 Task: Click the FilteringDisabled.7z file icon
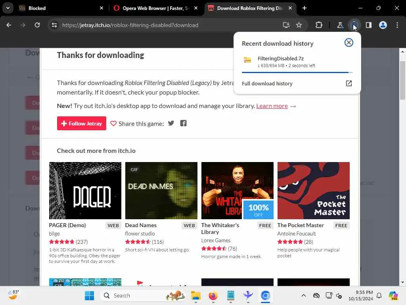(247, 60)
